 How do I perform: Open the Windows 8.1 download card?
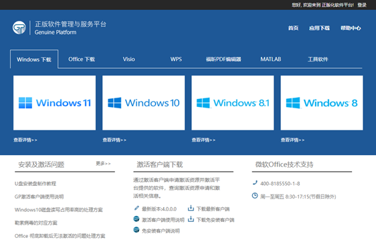click(x=233, y=103)
